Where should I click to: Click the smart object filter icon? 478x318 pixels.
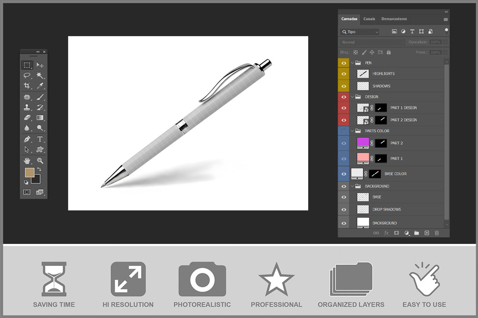[x=430, y=31]
